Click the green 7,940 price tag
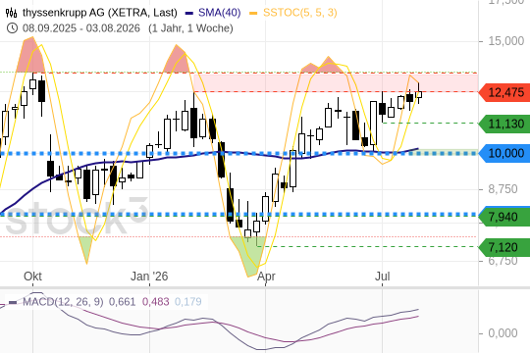The height and width of the screenshot is (353, 530). coord(504,217)
